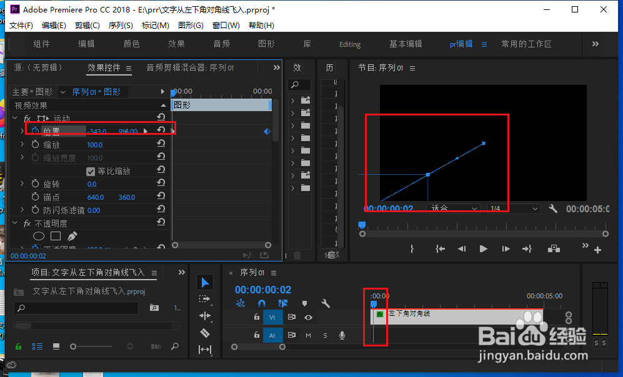Toggle the rotation stopwatch

36,184
